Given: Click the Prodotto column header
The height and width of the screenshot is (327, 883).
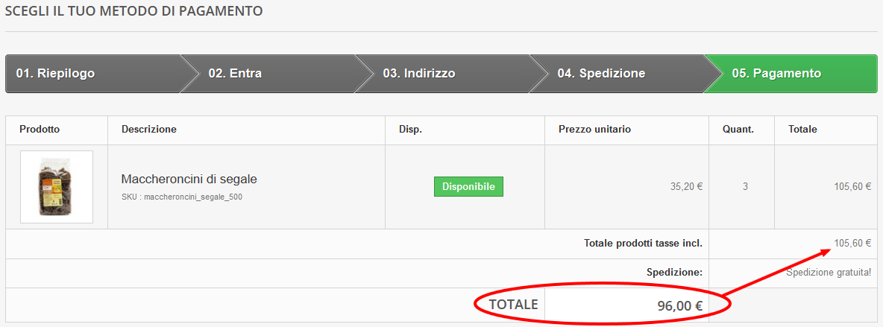Looking at the screenshot, I should point(40,130).
